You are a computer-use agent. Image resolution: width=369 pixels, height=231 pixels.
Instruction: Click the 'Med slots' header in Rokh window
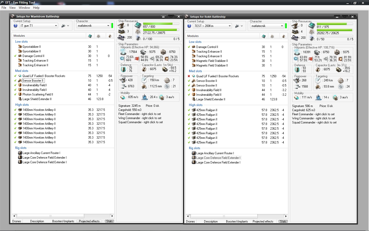pos(195,71)
